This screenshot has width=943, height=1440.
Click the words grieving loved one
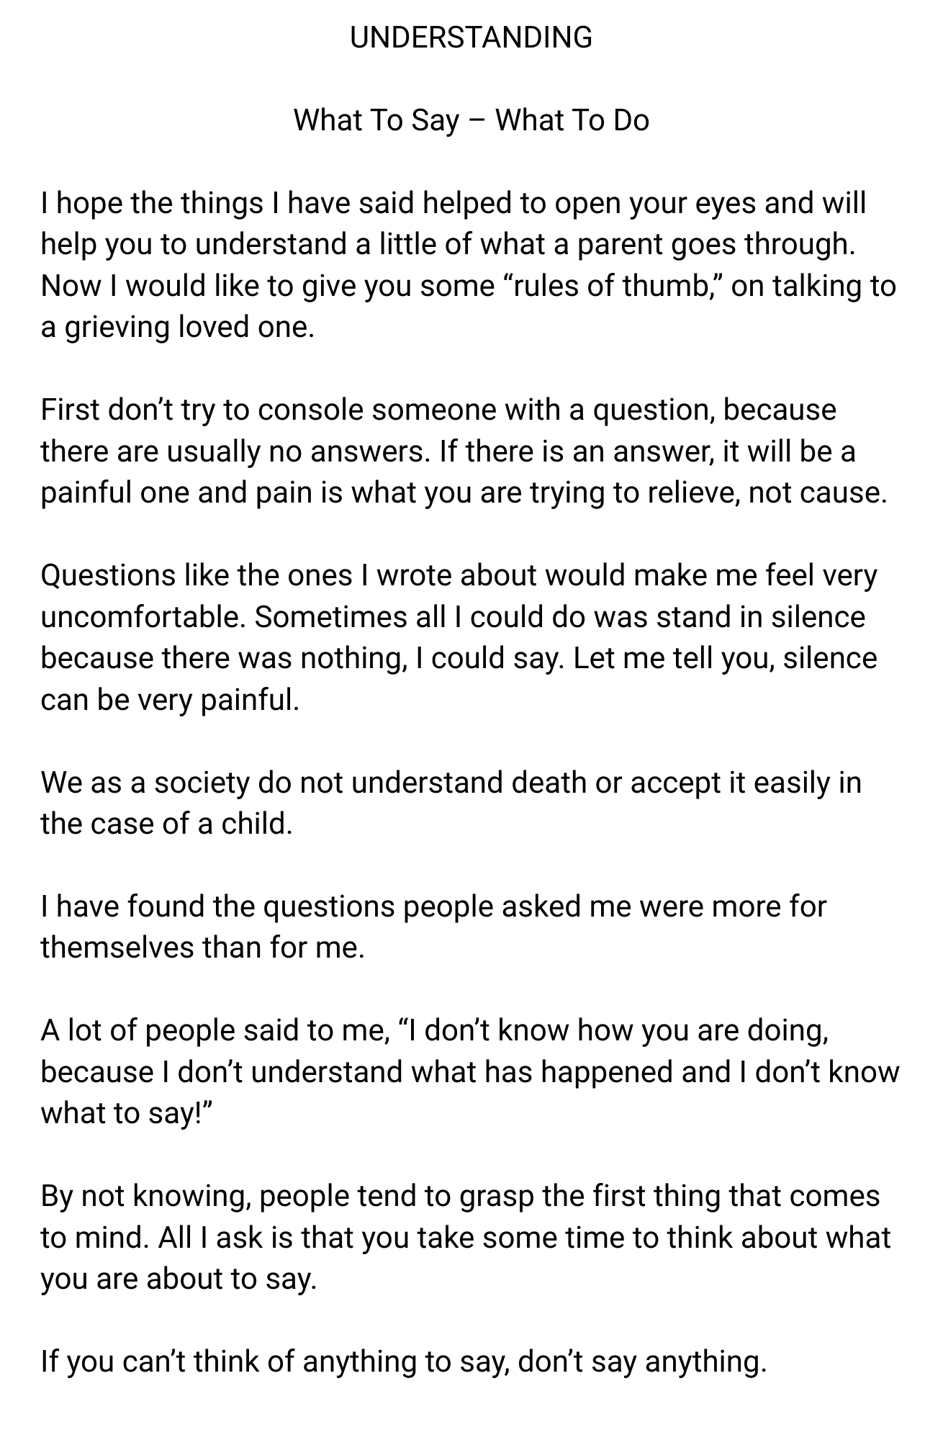coord(189,328)
